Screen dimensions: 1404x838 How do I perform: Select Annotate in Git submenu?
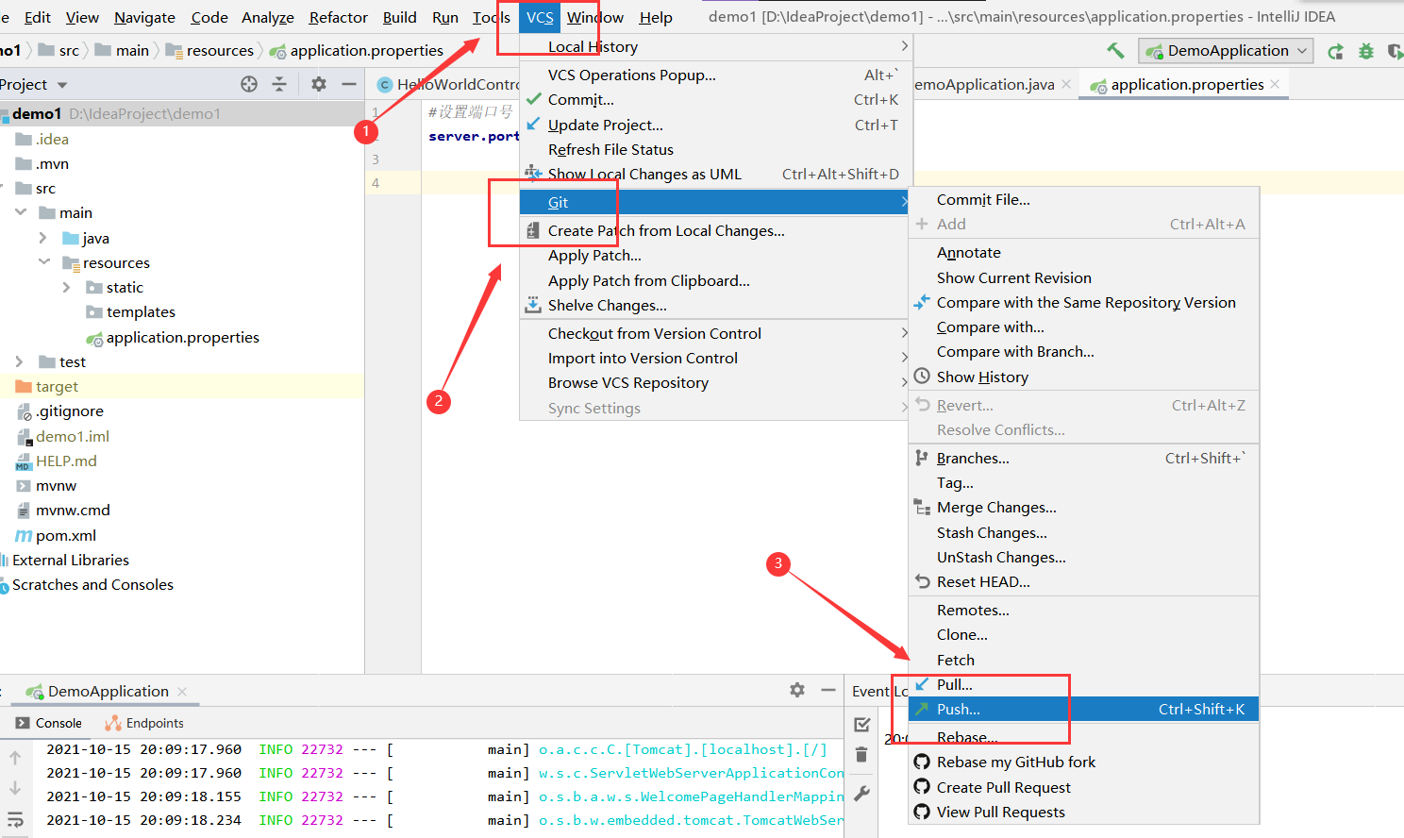point(1083,252)
